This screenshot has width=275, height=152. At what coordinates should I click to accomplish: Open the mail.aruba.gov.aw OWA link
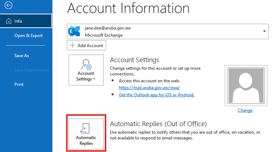pyautogui.click(x=149, y=88)
